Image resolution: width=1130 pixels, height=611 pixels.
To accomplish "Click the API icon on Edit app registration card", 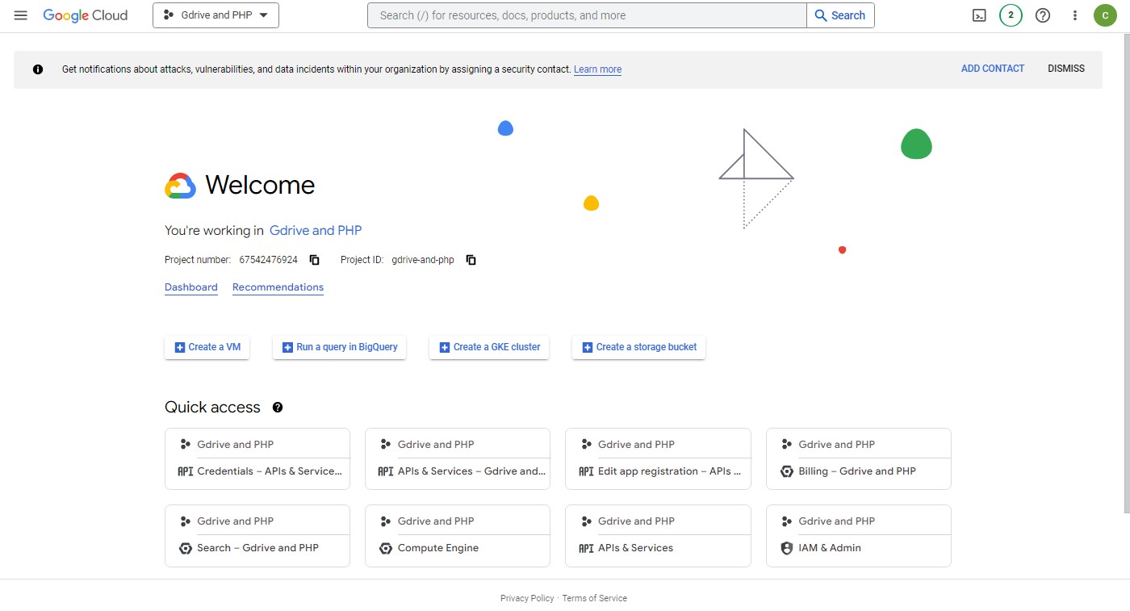I will pyautogui.click(x=586, y=471).
